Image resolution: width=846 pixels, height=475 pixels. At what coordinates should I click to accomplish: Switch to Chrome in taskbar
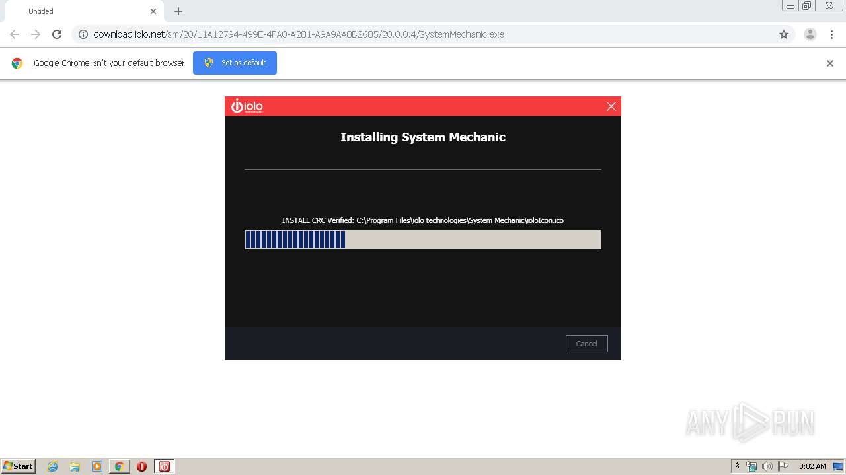pos(119,466)
